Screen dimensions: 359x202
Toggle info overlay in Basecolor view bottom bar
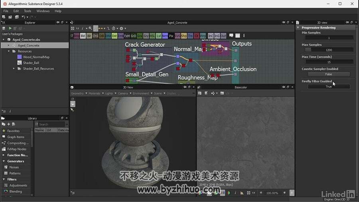pos(235,193)
